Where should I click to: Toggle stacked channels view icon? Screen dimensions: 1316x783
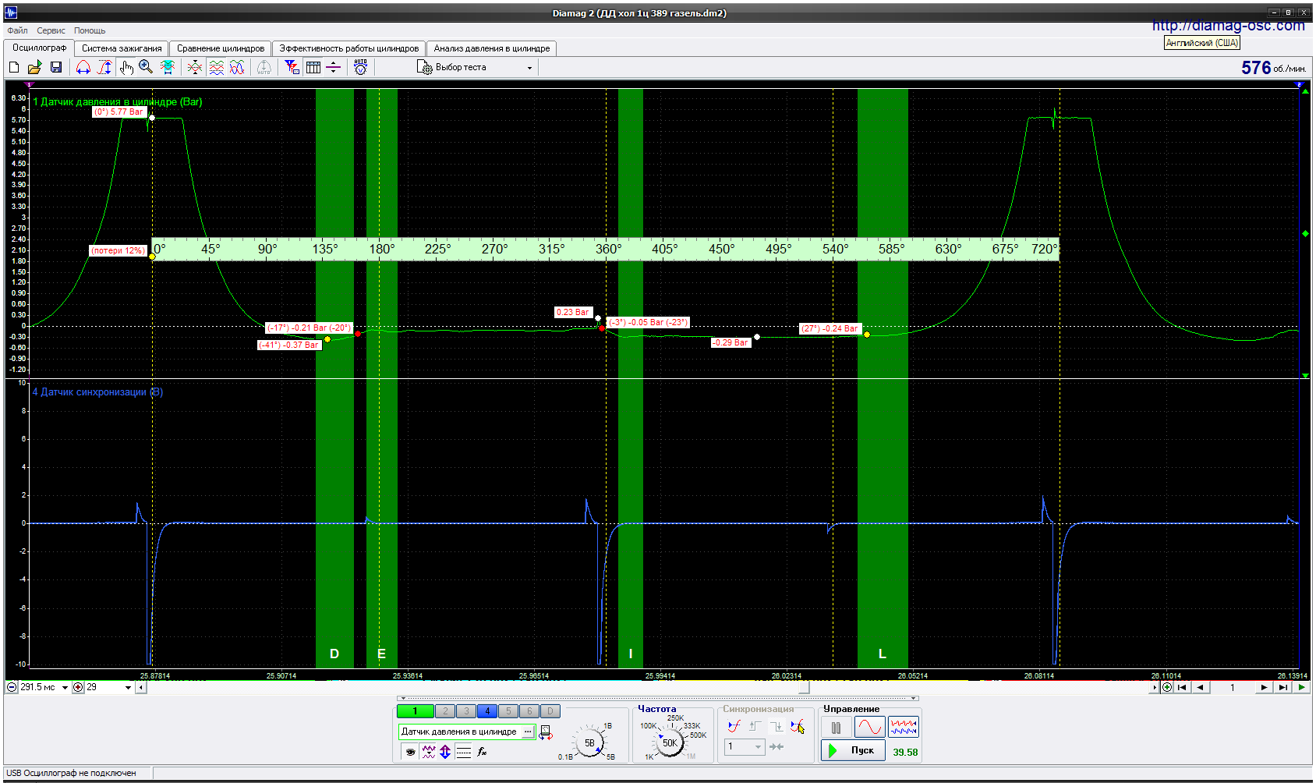click(x=216, y=68)
